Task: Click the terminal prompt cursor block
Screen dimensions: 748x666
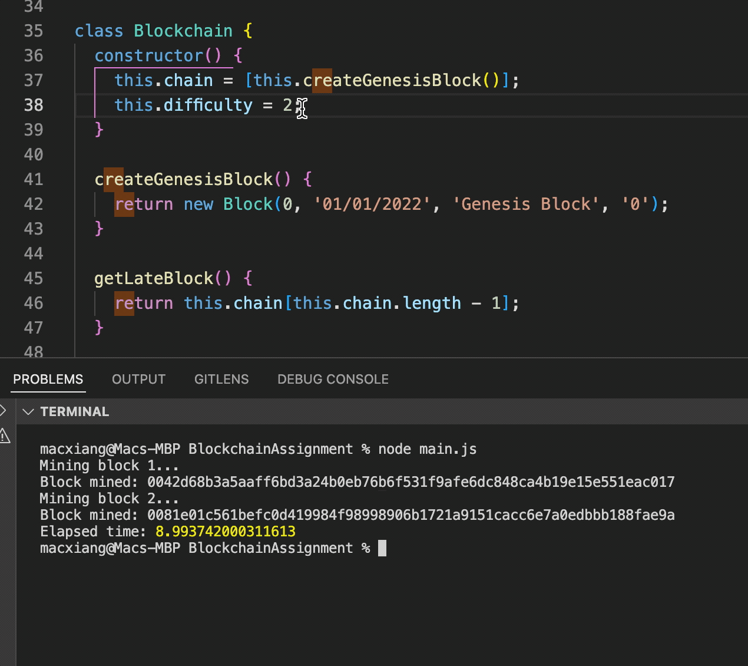Action: tap(382, 548)
